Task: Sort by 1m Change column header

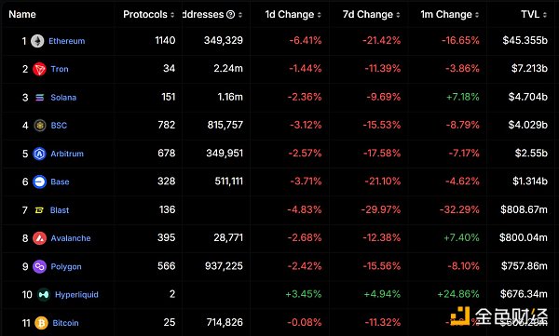Action: pos(449,14)
